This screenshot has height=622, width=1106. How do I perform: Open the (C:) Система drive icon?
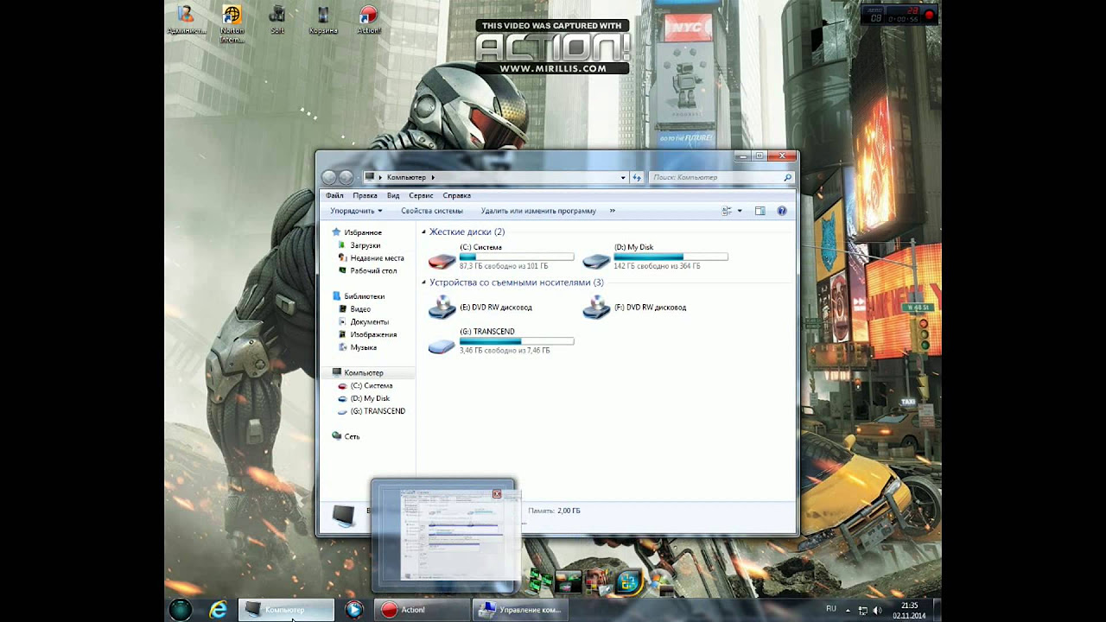442,260
